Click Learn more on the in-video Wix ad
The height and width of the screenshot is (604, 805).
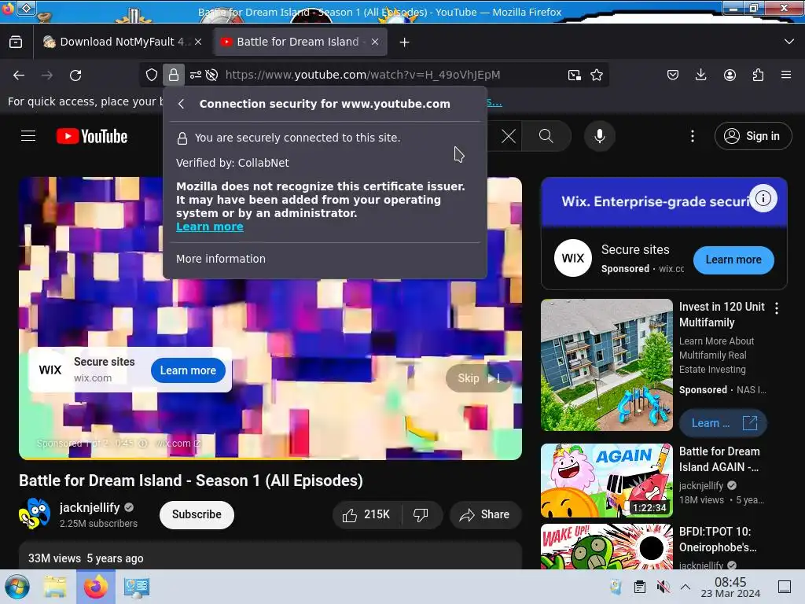click(x=188, y=370)
